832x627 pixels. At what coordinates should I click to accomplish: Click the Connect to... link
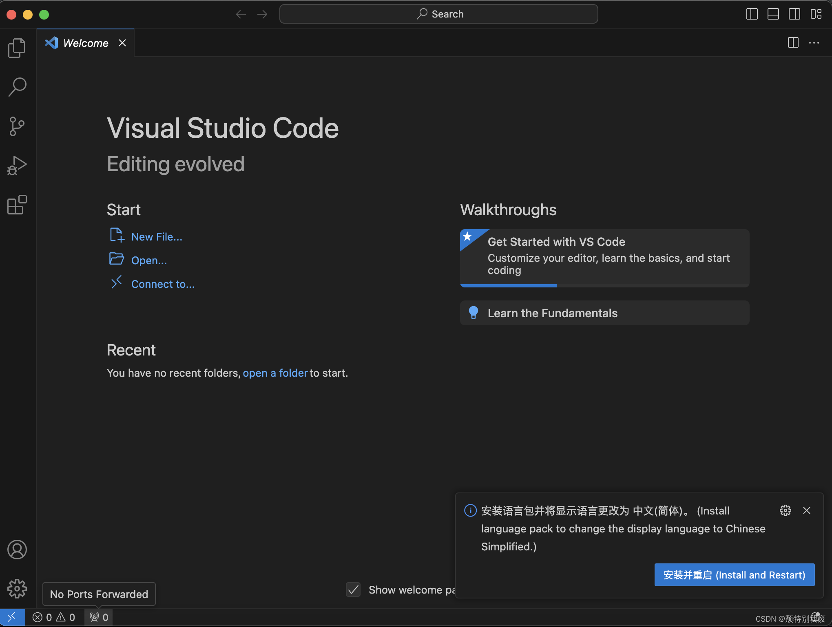(x=163, y=284)
